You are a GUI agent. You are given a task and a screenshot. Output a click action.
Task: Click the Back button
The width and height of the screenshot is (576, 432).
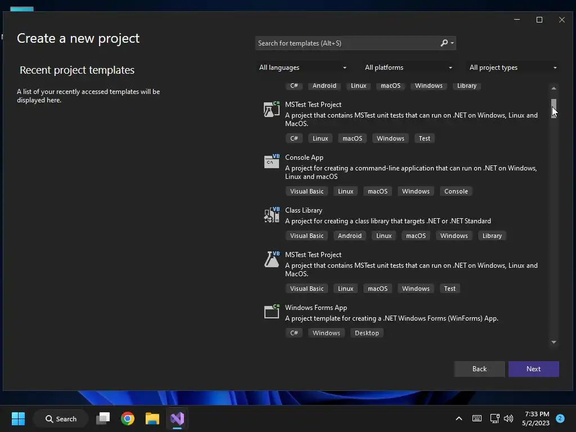[479, 369]
